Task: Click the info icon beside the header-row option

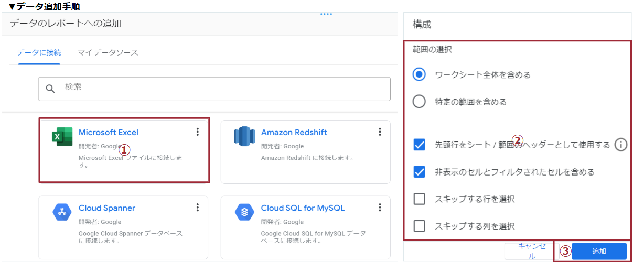Action: (x=620, y=145)
